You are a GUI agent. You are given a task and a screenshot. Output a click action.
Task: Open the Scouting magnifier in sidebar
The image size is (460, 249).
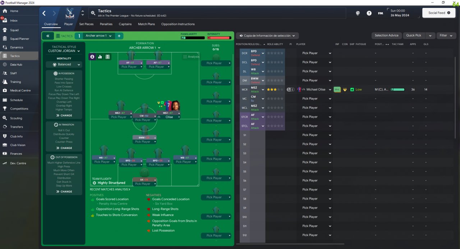(x=5, y=118)
